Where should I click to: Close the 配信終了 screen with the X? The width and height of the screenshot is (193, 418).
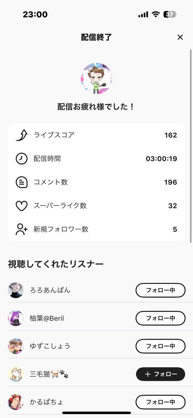click(x=180, y=37)
